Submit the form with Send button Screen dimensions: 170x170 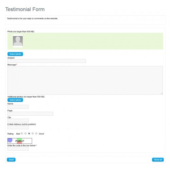pos(11,160)
